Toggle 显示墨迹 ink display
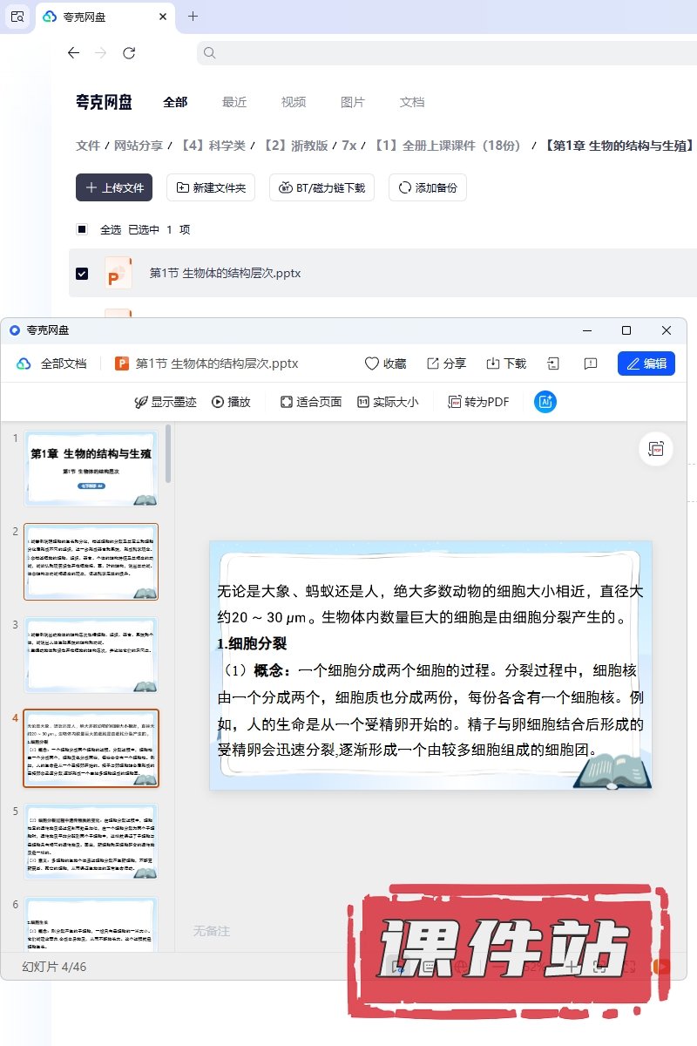The width and height of the screenshot is (697, 1046). point(165,402)
